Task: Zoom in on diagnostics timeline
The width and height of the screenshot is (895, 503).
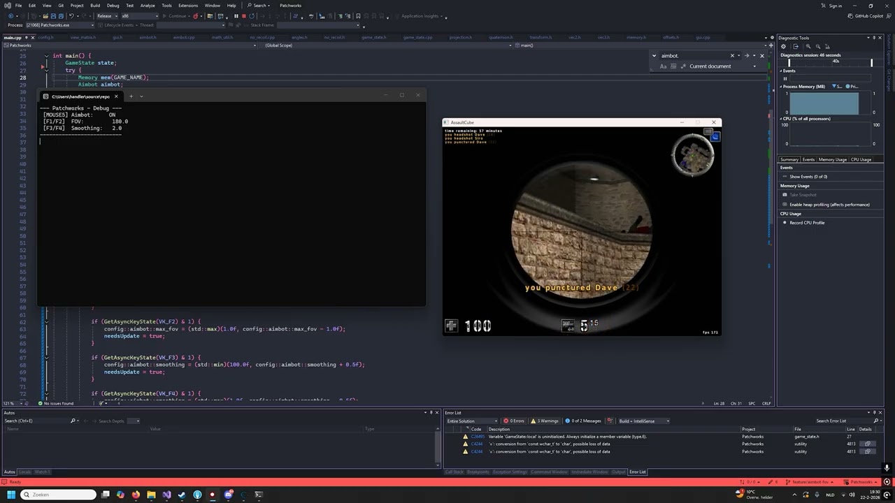Action: pyautogui.click(x=808, y=46)
